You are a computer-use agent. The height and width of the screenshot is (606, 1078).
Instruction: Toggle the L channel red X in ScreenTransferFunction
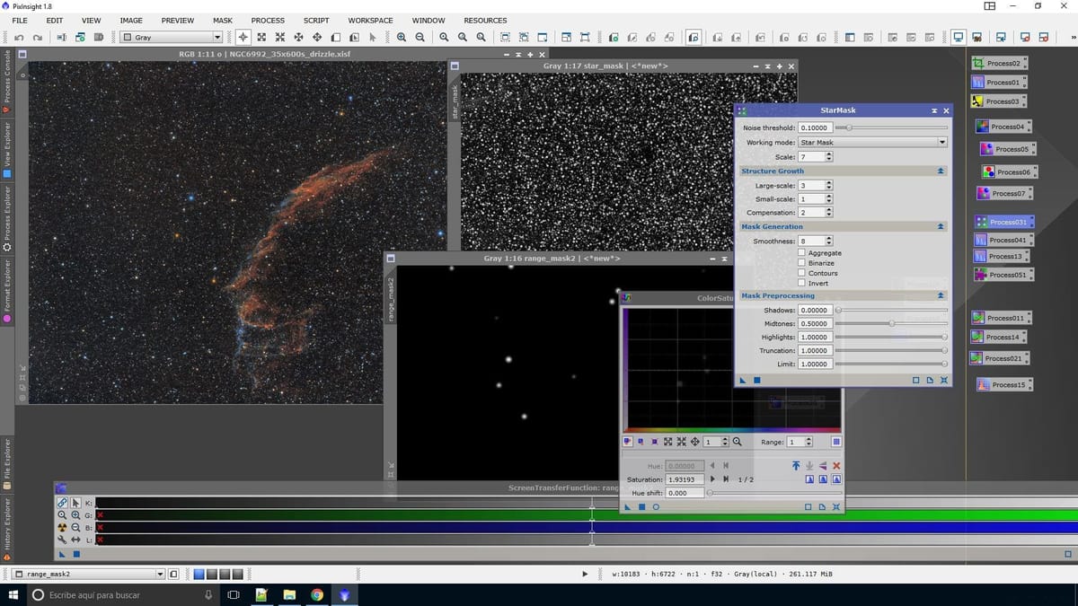point(100,540)
